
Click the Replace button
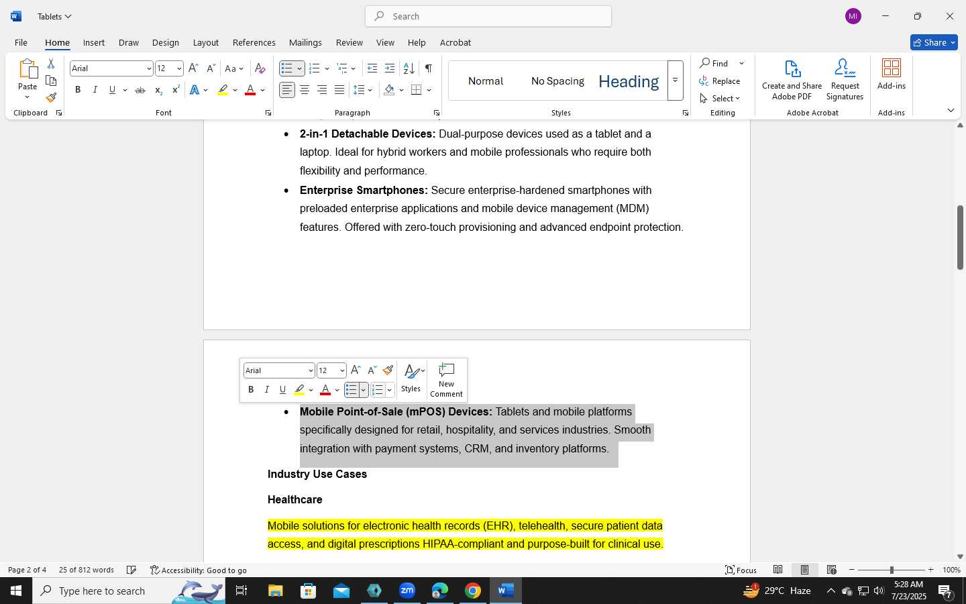[720, 81]
